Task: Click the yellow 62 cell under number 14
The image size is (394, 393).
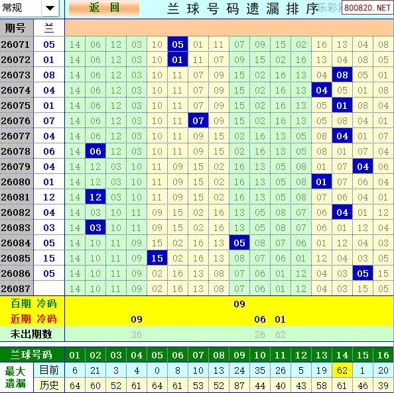Action: tap(342, 370)
